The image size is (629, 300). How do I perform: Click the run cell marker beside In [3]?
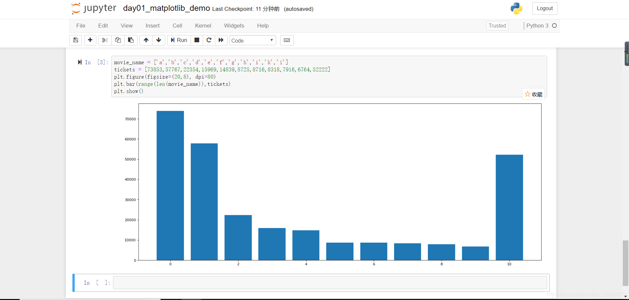point(80,62)
